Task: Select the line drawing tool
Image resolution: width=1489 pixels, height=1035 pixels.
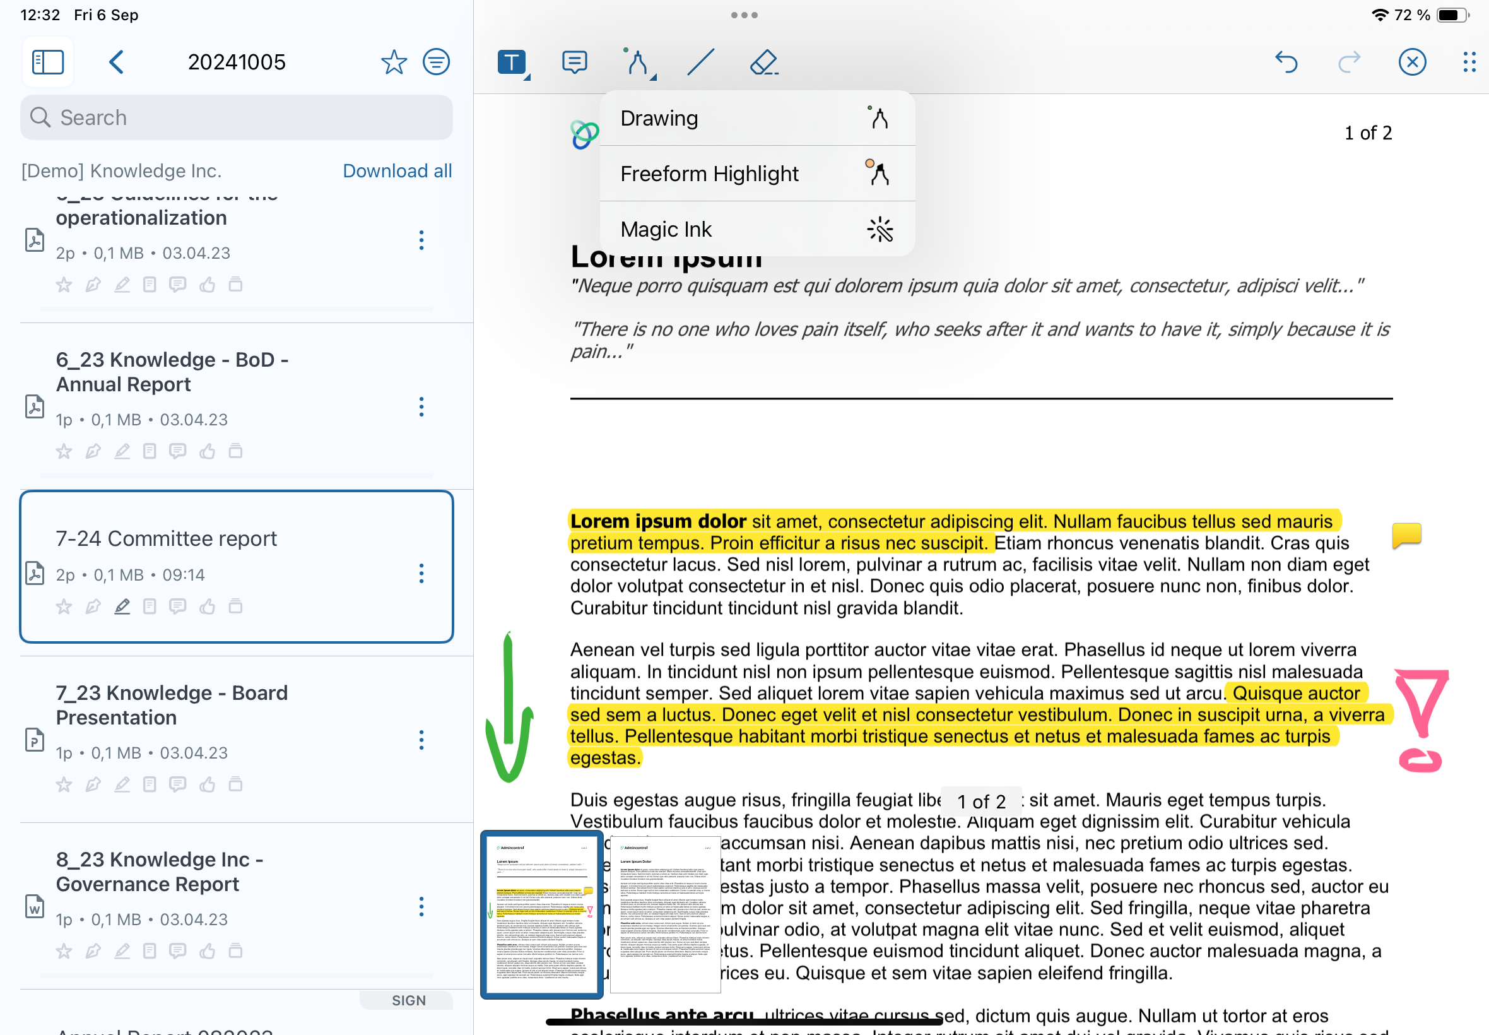Action: click(701, 63)
